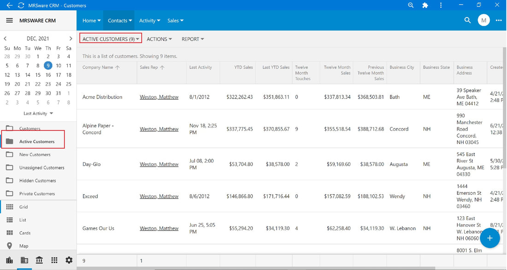This screenshot has width=507, height=270.
Task: Open the Contacts menu
Action: click(x=120, y=20)
